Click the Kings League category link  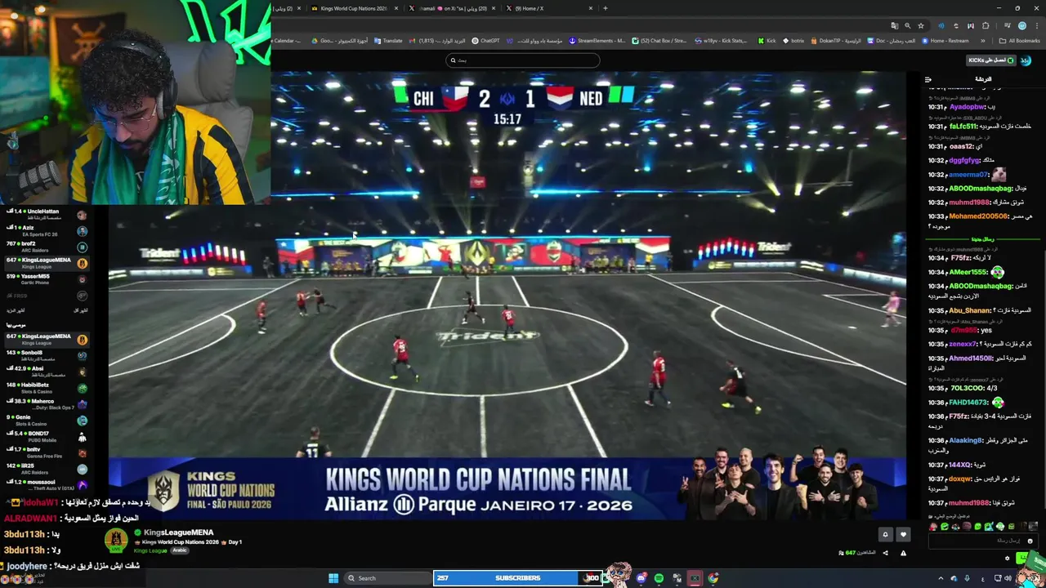tap(150, 550)
